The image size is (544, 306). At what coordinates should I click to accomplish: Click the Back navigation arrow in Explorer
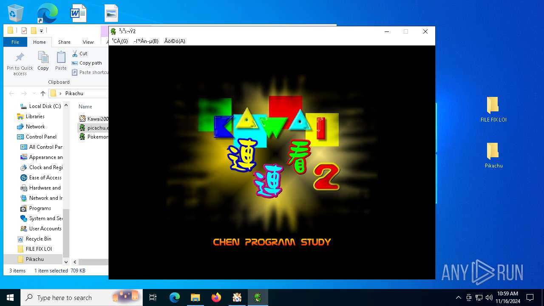click(x=11, y=93)
